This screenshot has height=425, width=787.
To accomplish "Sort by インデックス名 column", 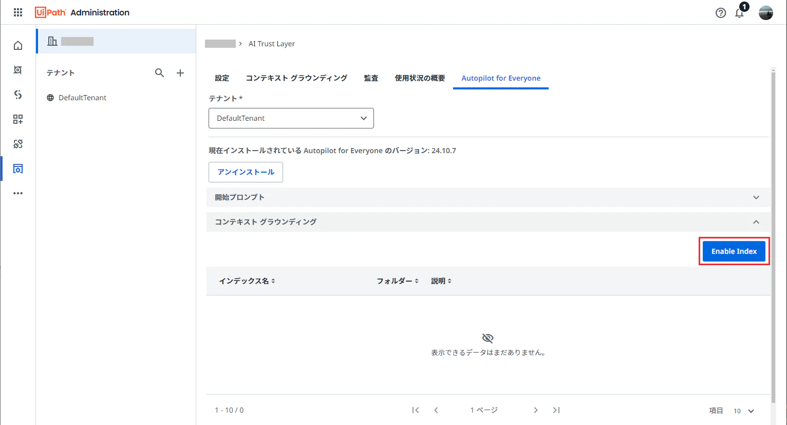I will coord(247,281).
